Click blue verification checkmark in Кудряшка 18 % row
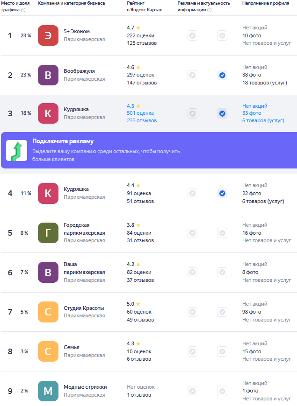The image size is (297, 406). click(222, 113)
